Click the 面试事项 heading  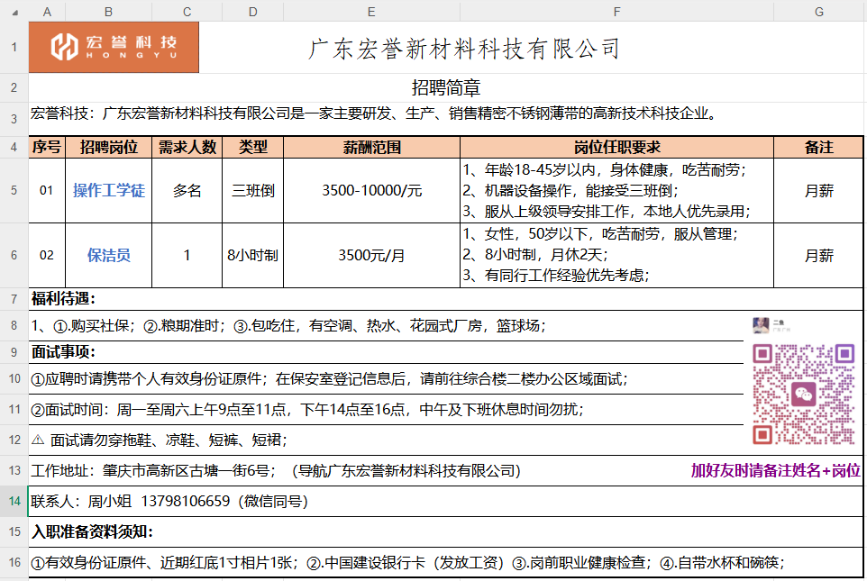tap(64, 352)
